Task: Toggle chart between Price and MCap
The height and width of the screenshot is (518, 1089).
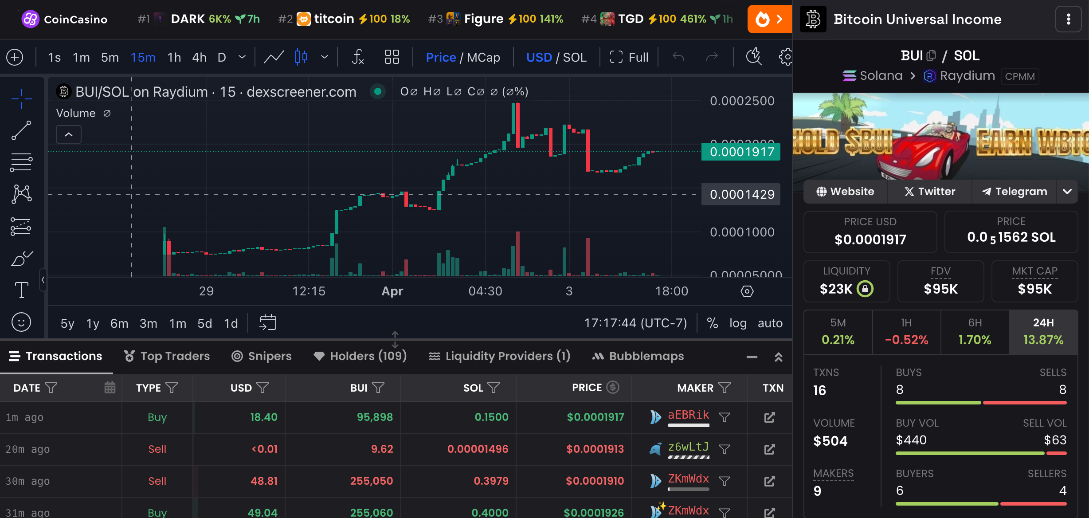Action: pyautogui.click(x=463, y=57)
